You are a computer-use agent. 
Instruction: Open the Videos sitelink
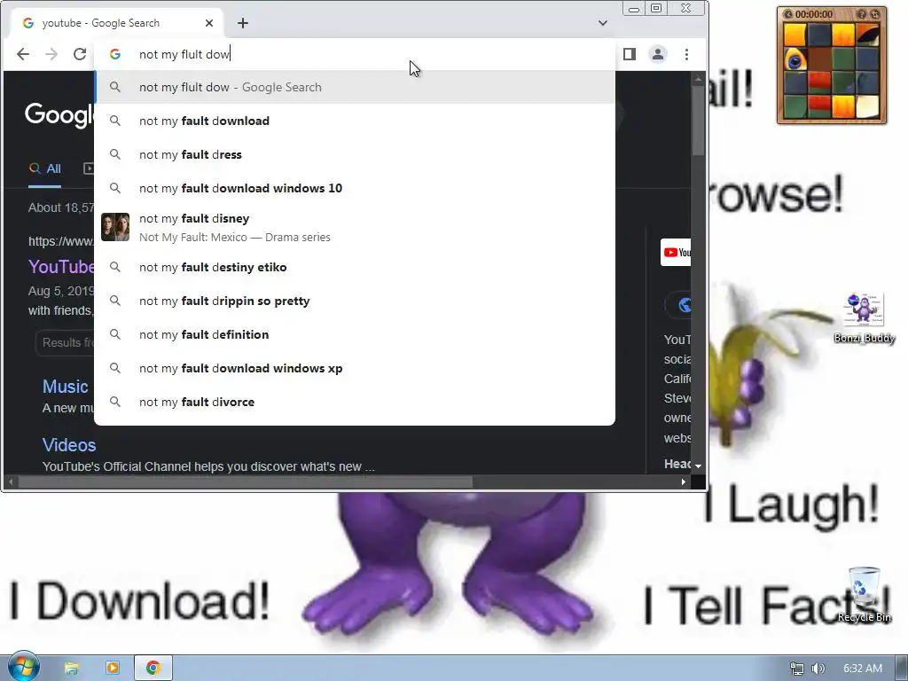pos(69,445)
